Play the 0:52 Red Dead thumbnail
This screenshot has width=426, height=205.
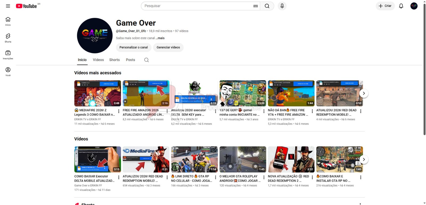click(x=339, y=93)
